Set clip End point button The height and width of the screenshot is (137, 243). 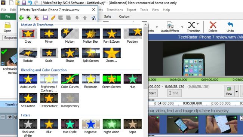[174, 93]
